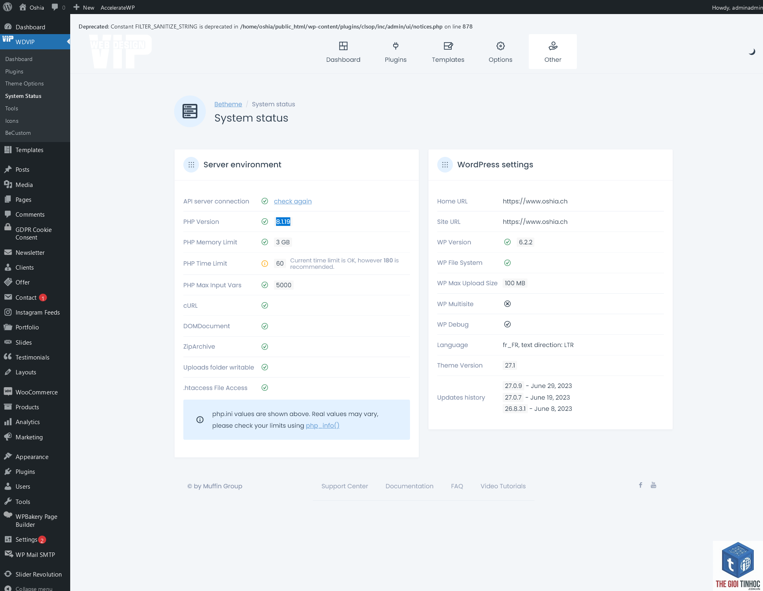Viewport: 763px width, 591px height.
Task: Collapse the admin sidebar menu
Action: [35, 587]
